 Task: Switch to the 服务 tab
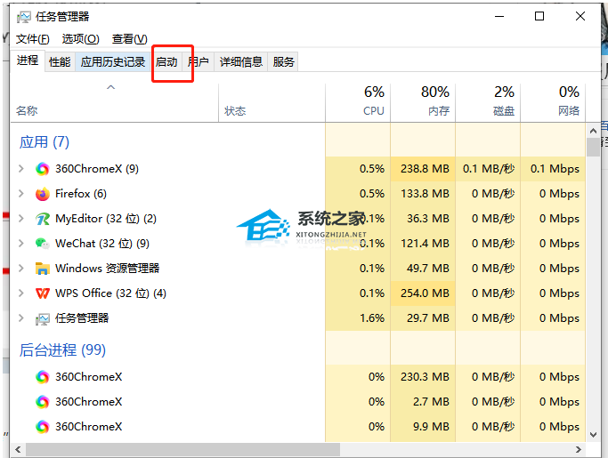coord(283,61)
